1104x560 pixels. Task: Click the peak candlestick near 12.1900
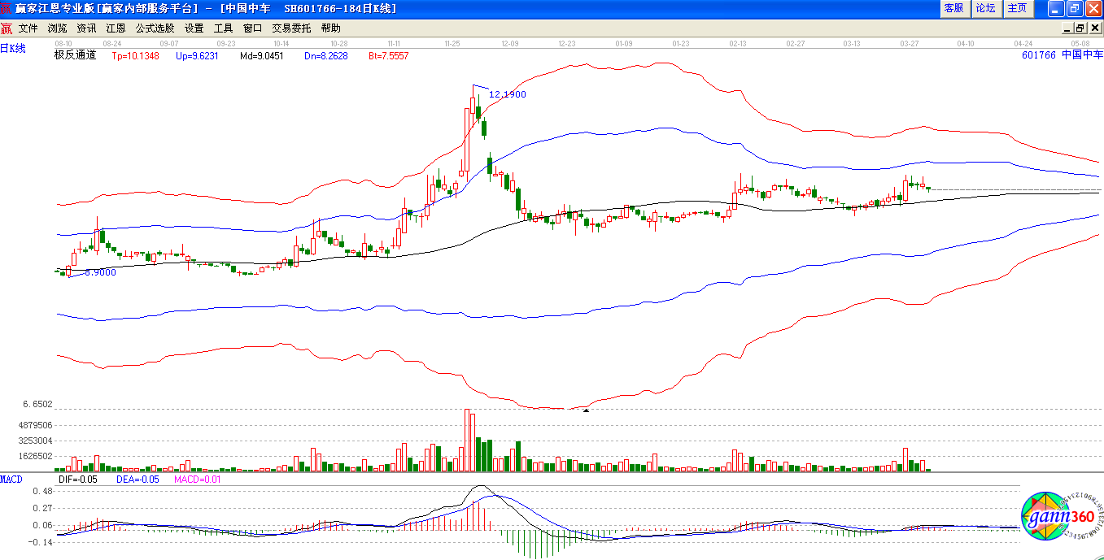[473, 106]
